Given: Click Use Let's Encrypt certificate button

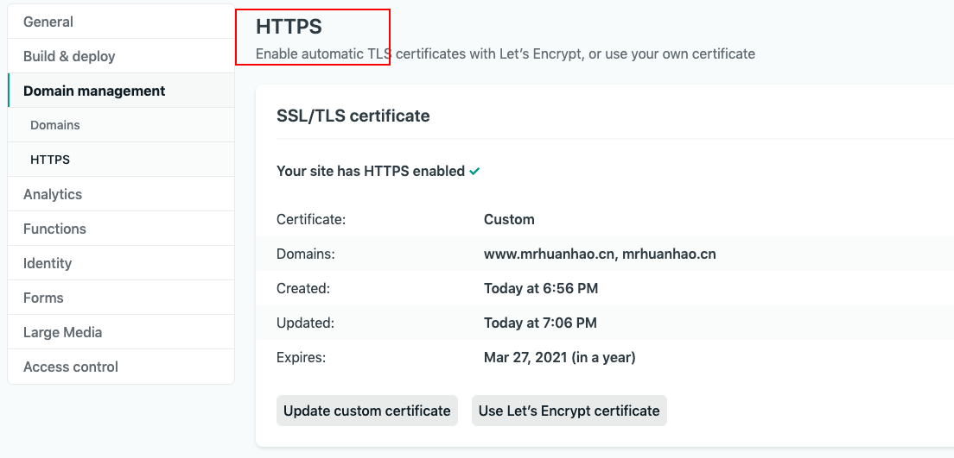Looking at the screenshot, I should [x=569, y=411].
